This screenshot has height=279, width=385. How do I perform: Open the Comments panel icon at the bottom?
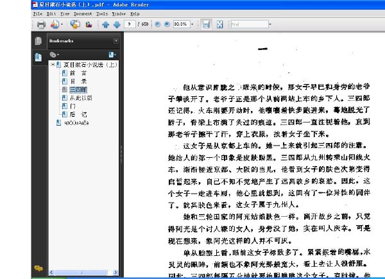pos(38,268)
